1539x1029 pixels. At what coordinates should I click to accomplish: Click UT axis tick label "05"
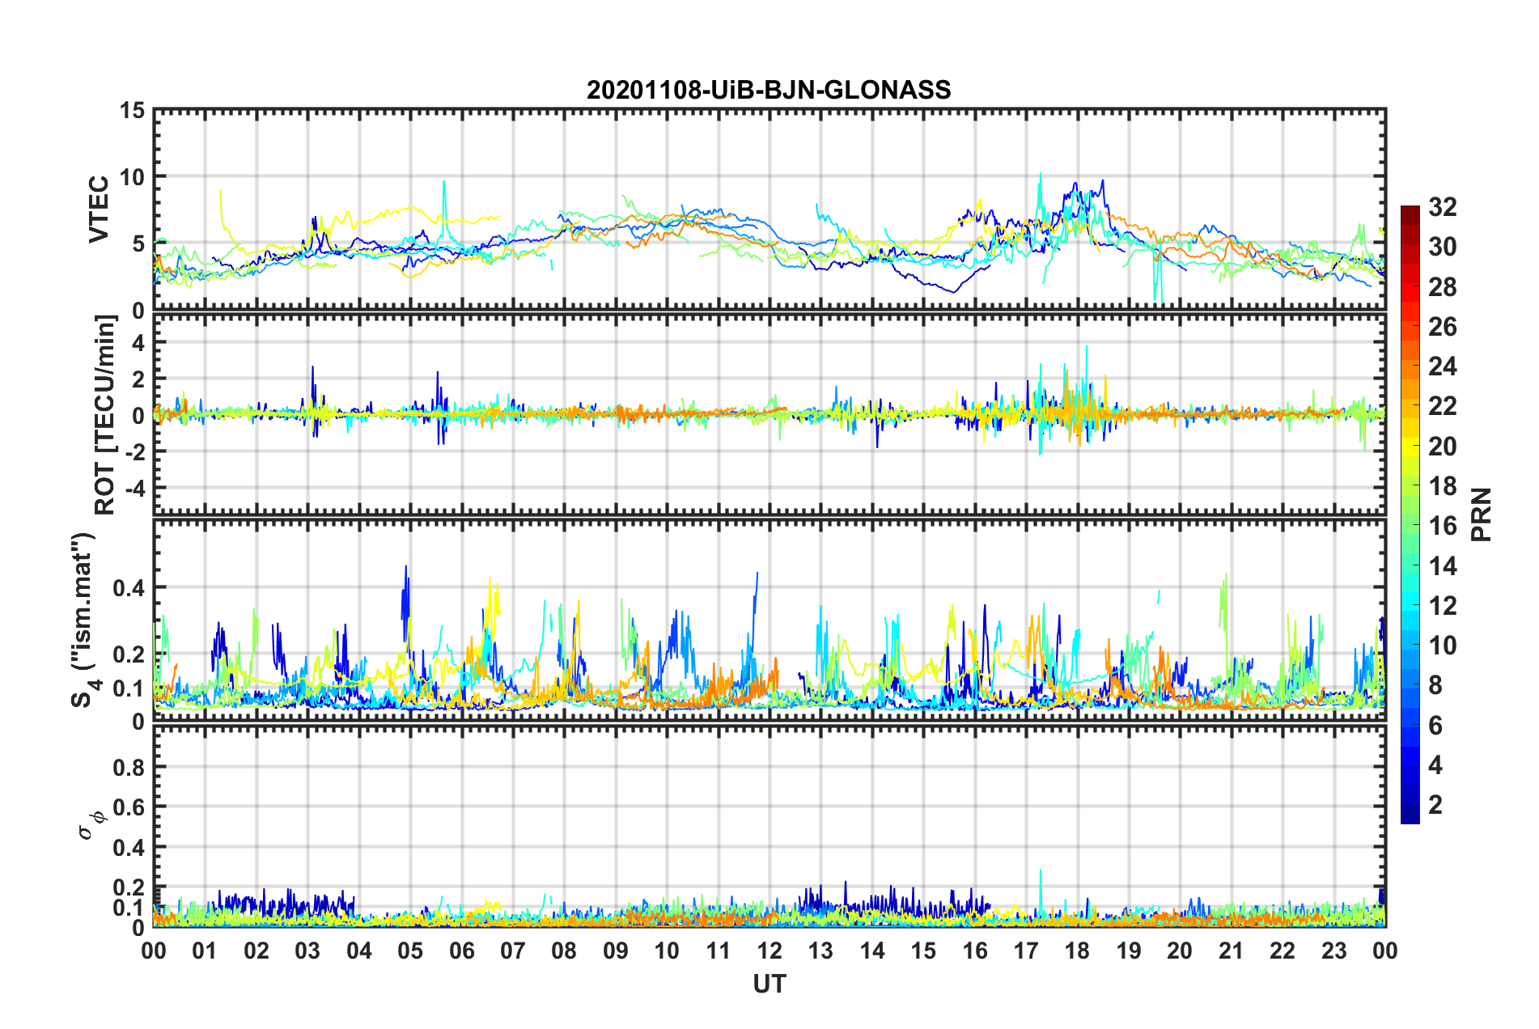tap(410, 951)
